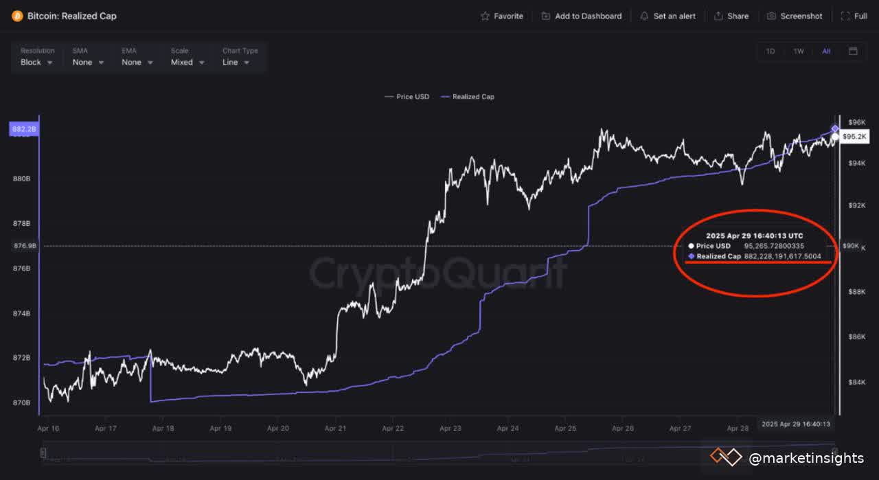
Task: Open the SMA None dropdown
Action: click(x=87, y=62)
